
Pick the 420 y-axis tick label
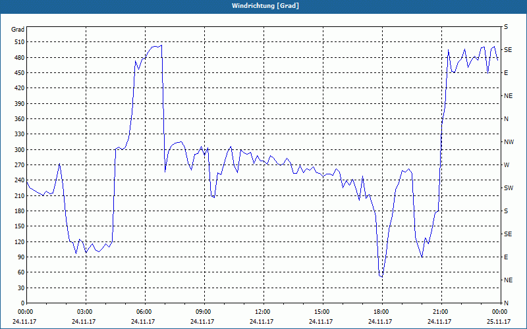[20, 88]
